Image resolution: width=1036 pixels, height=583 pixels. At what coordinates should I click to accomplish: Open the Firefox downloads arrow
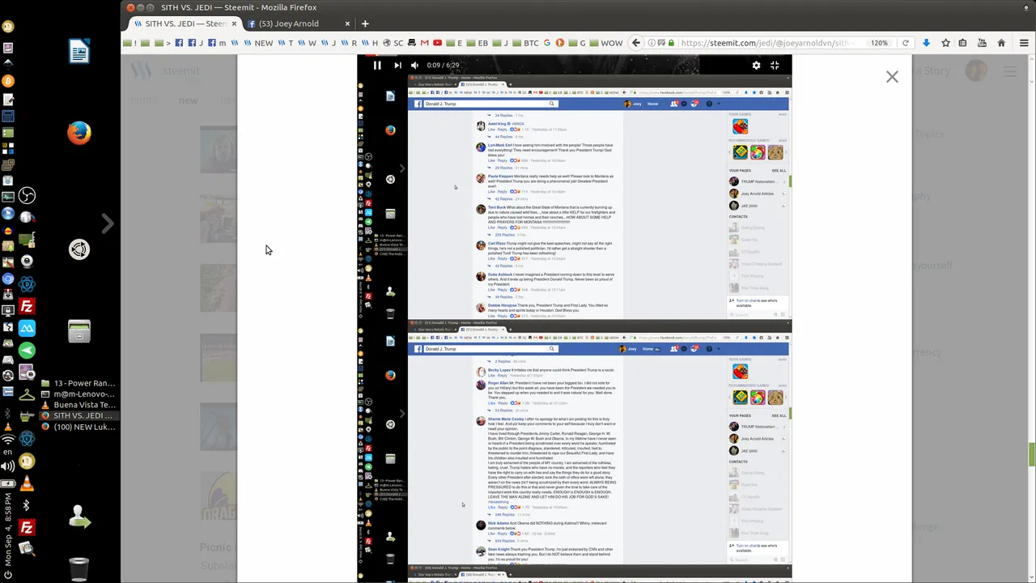pos(927,43)
